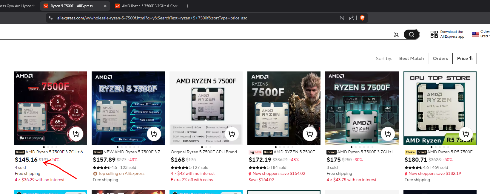Click the 5 | 27 sold rating
Image resolution: width=490 pixels, height=194 pixels.
tap(189, 168)
